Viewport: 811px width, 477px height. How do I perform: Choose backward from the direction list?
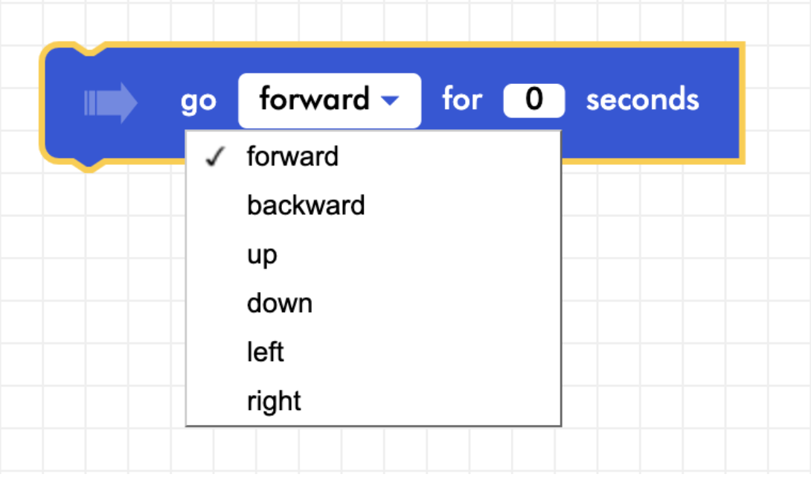pyautogui.click(x=306, y=205)
